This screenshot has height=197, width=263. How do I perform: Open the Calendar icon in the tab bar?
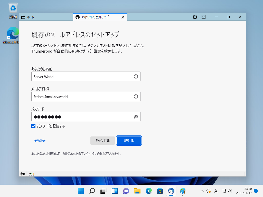pos(195,17)
